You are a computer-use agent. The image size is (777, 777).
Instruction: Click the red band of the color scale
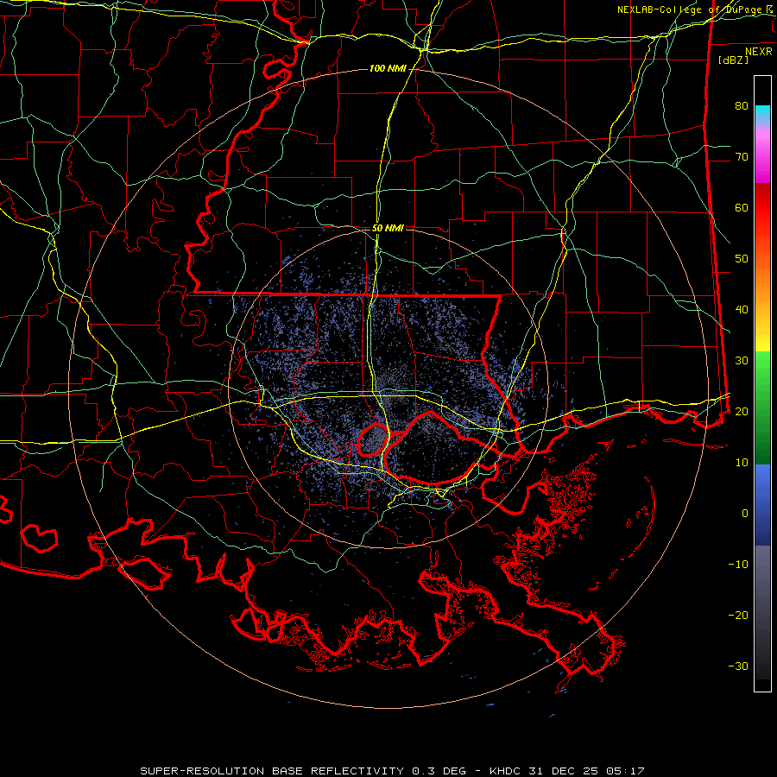[x=762, y=208]
